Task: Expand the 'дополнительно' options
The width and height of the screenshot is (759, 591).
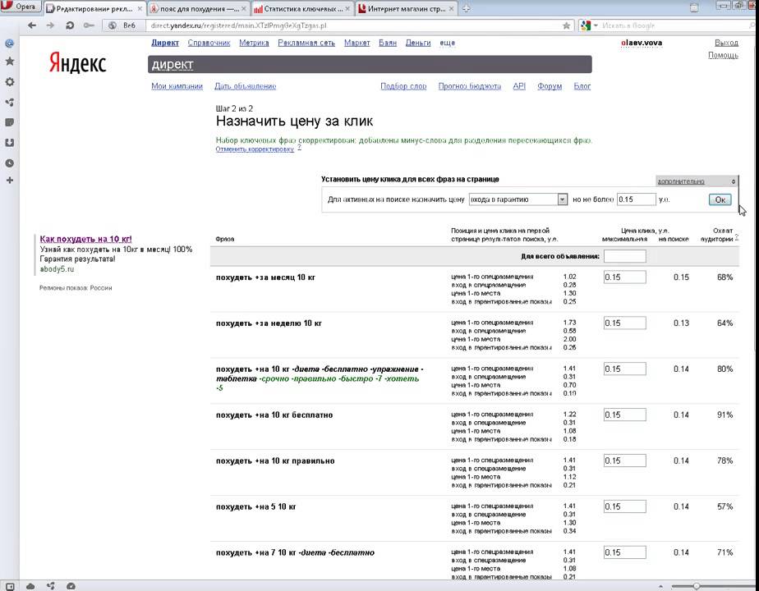Action: point(697,181)
